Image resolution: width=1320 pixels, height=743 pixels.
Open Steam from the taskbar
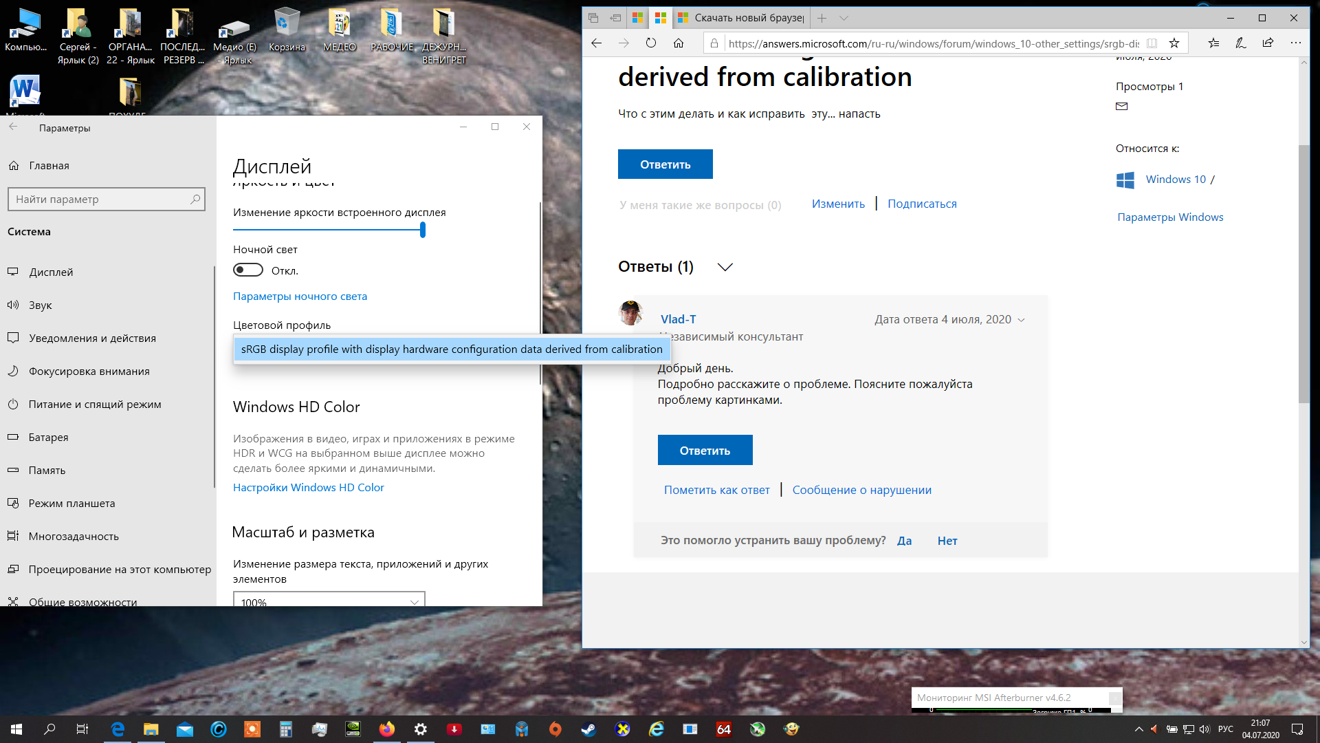pos(588,729)
